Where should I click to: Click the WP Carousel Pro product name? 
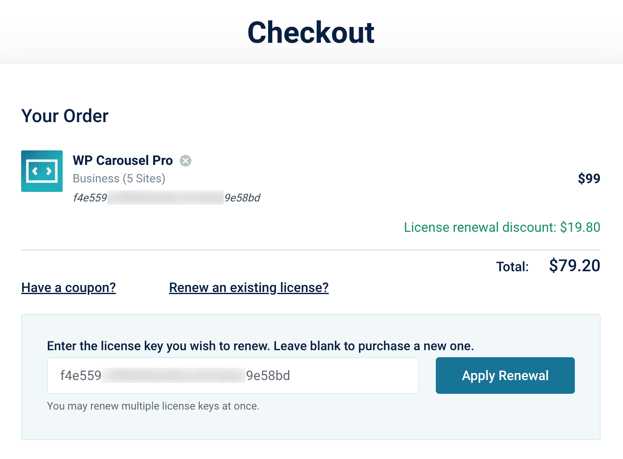click(x=122, y=160)
